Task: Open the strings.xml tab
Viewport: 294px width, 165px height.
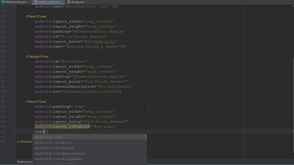Action: click(x=78, y=2)
